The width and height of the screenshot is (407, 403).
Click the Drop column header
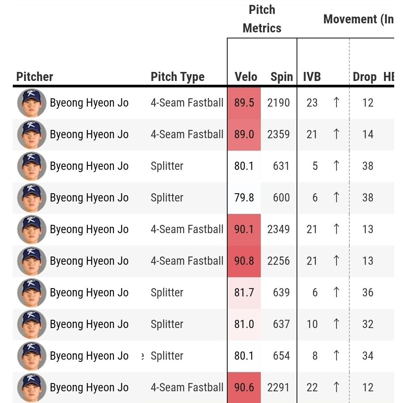click(364, 77)
